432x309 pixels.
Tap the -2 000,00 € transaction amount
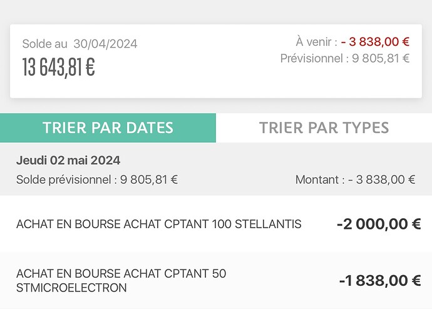(x=379, y=224)
